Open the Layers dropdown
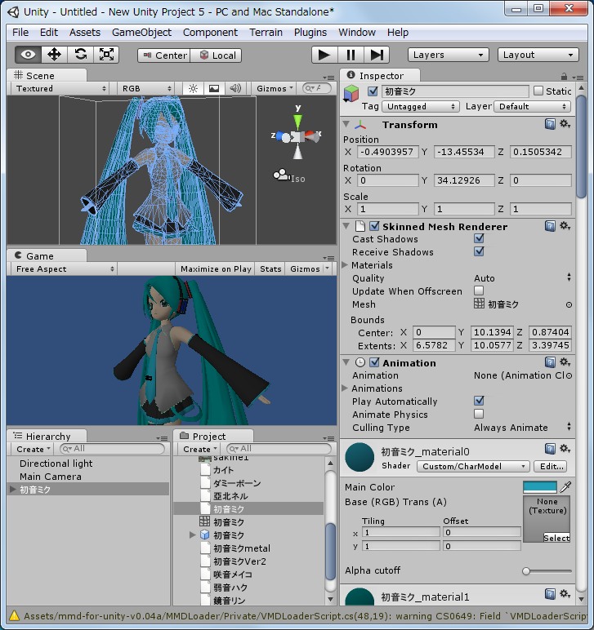Viewport: 594px width, 630px height. click(x=448, y=55)
